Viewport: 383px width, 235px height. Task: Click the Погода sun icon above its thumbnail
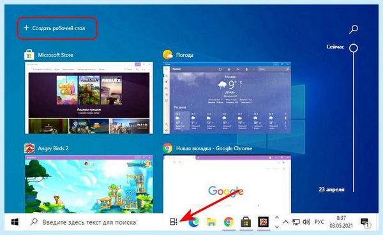point(167,55)
